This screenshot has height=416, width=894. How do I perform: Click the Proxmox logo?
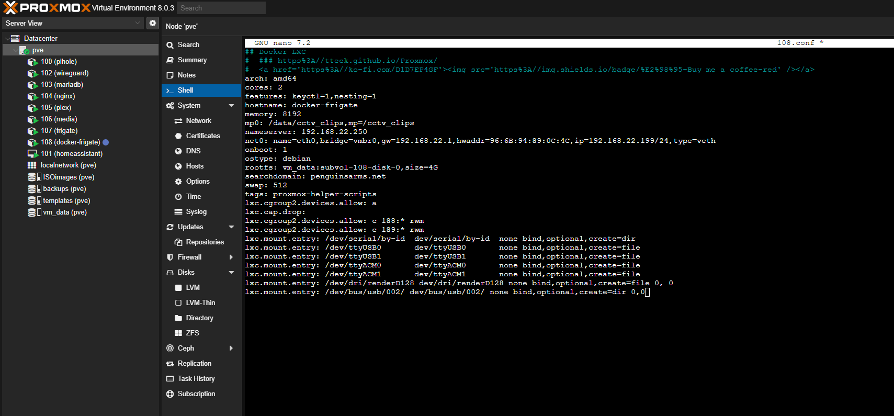click(x=47, y=8)
